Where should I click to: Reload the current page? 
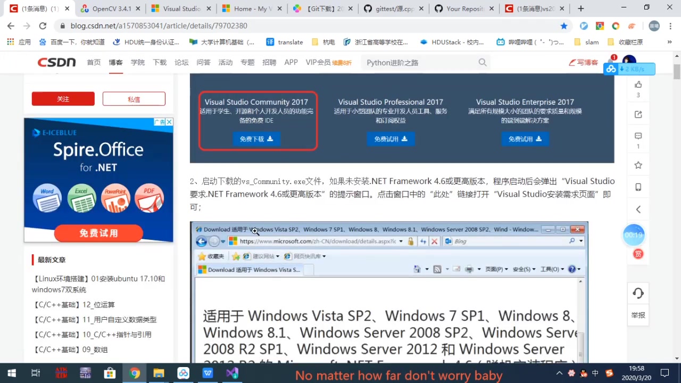[43, 26]
